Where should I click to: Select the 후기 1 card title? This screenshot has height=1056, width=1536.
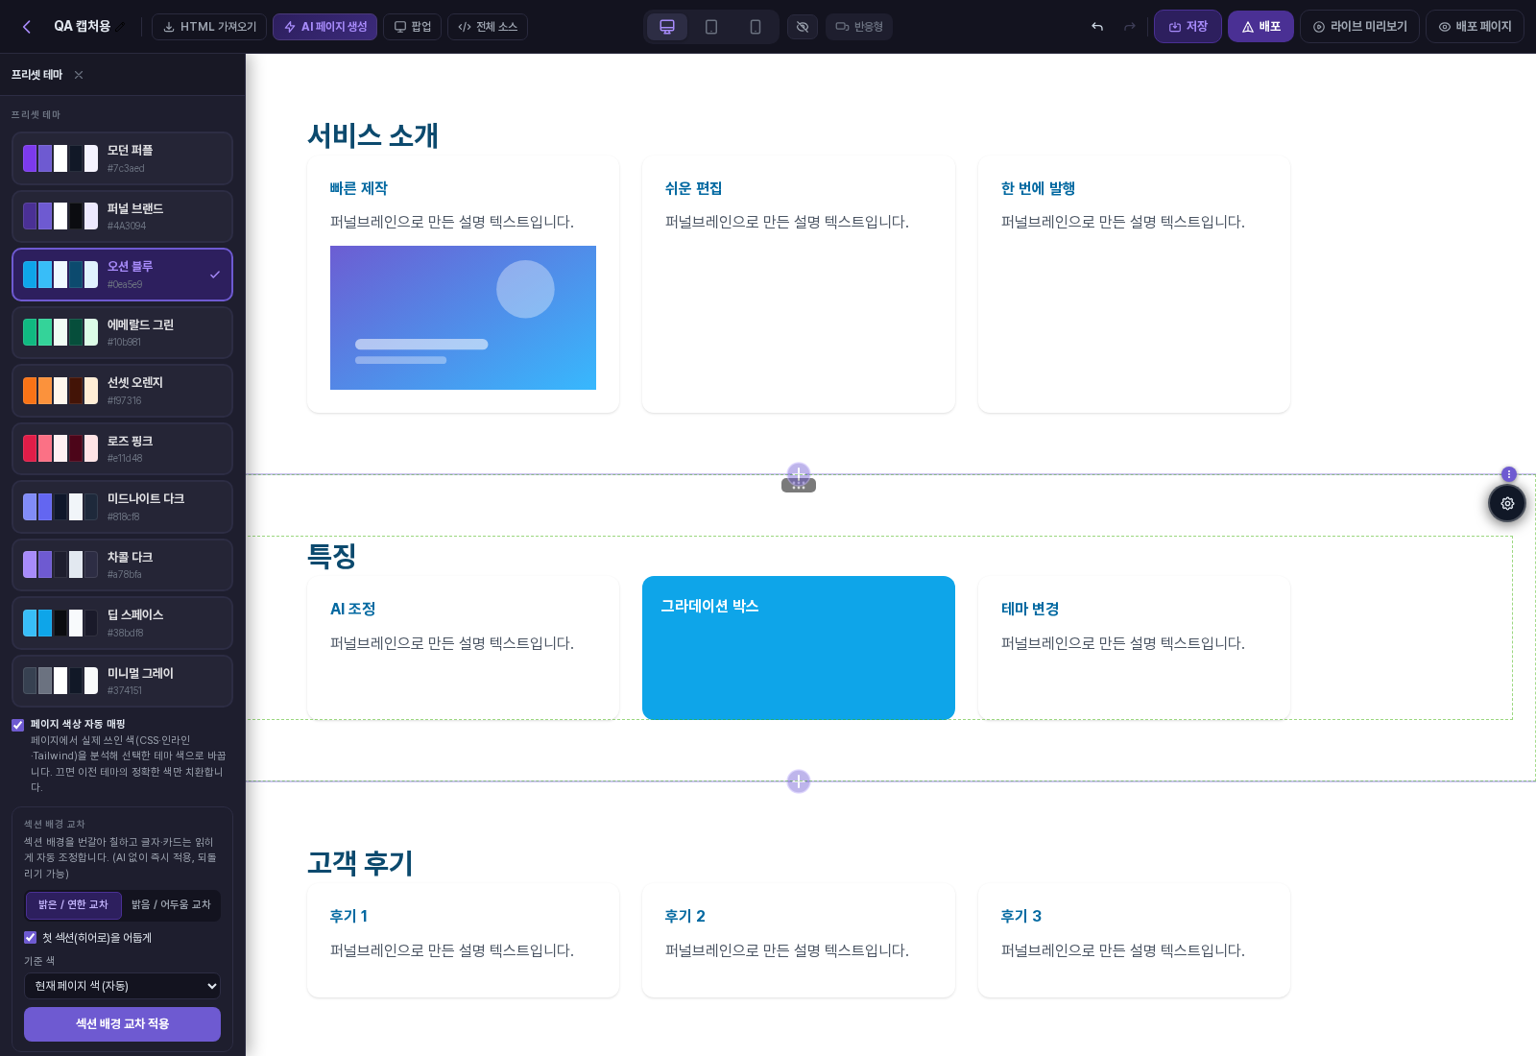pos(348,916)
